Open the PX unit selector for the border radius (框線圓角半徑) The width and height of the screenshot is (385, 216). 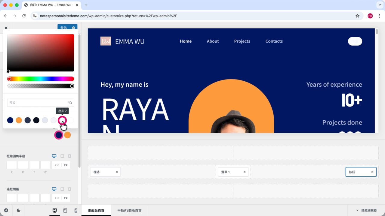point(66,165)
